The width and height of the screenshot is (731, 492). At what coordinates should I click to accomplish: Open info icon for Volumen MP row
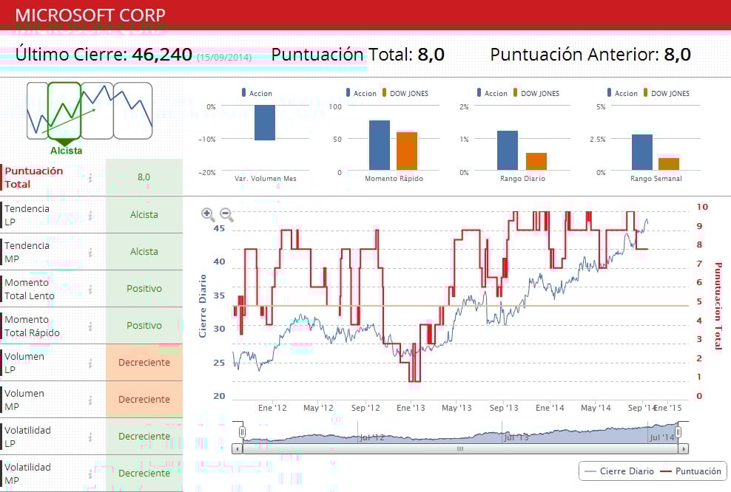pos(90,400)
